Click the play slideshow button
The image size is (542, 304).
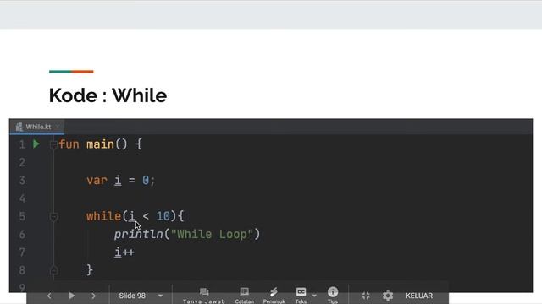(71, 296)
